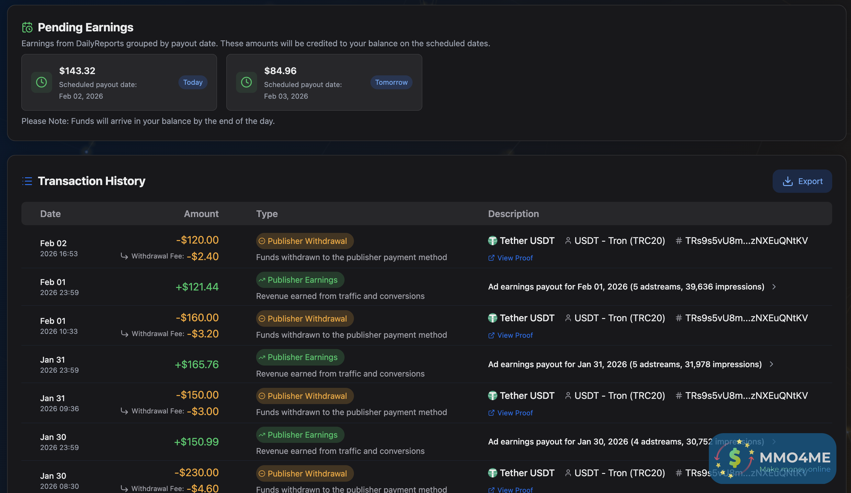Click the fee arrow icon beside the -$3.00 fee

click(x=124, y=411)
